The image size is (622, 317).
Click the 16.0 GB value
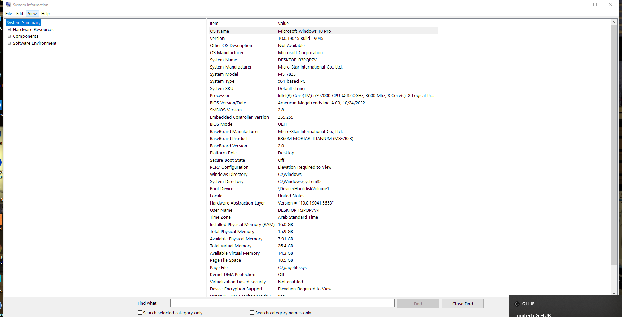pyautogui.click(x=286, y=224)
